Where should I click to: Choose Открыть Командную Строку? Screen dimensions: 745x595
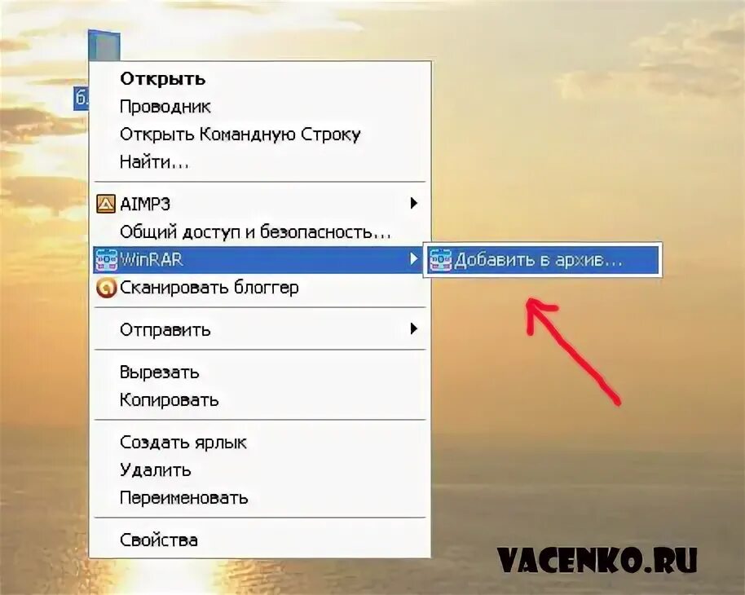pos(240,134)
